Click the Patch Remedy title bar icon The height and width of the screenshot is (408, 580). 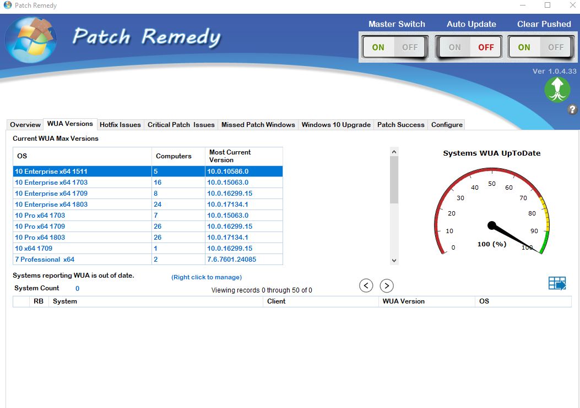click(7, 5)
